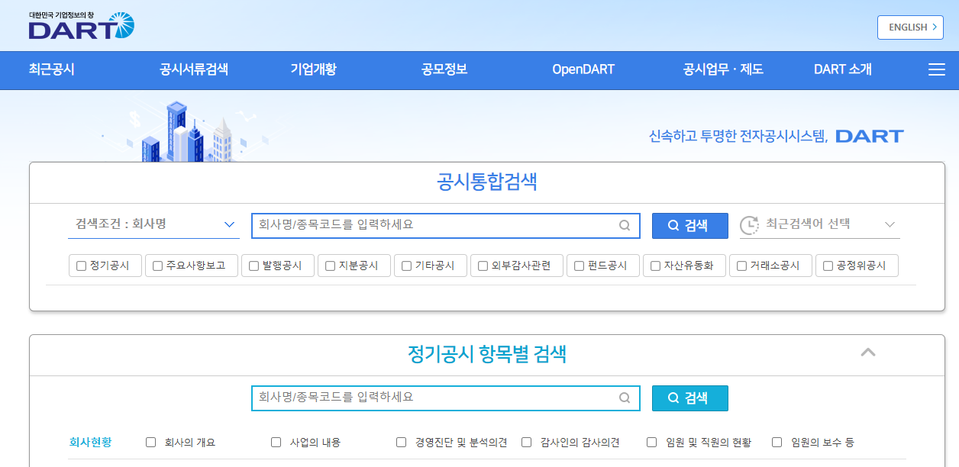Click the DART logo
This screenshot has width=959, height=467.
pos(79,26)
